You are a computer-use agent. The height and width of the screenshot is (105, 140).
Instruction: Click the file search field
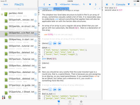19,9
